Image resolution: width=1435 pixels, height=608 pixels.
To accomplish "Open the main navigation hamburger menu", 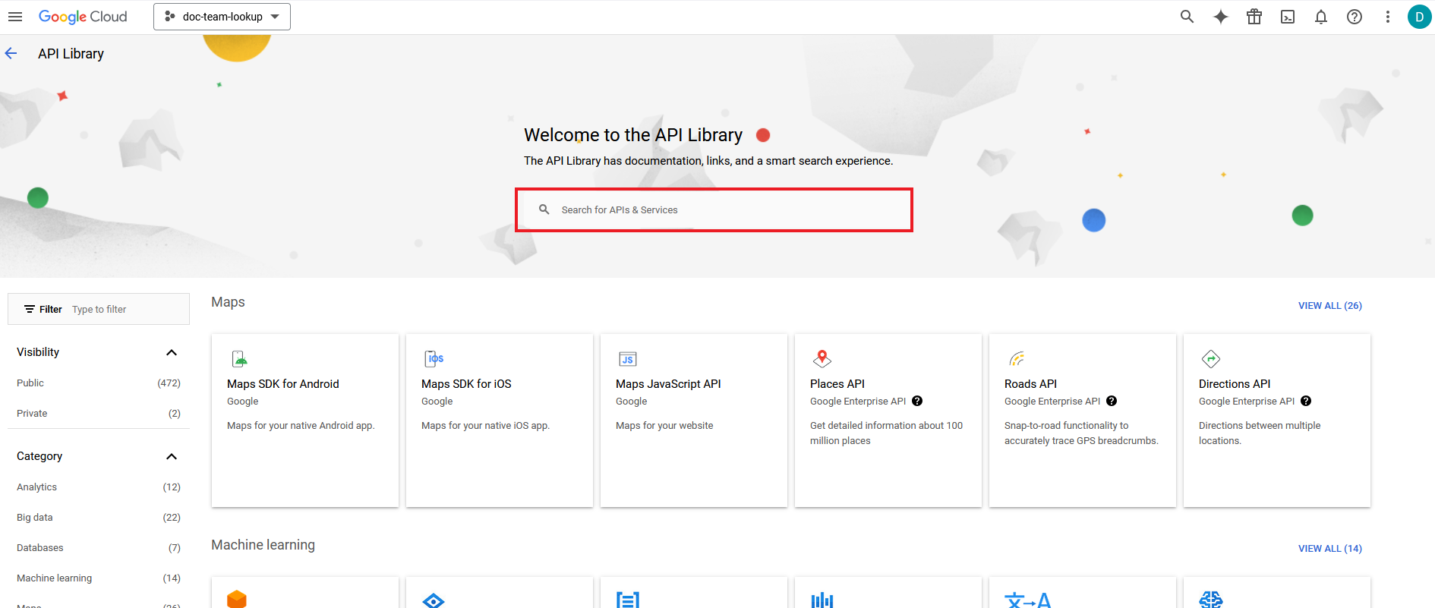I will click(15, 17).
